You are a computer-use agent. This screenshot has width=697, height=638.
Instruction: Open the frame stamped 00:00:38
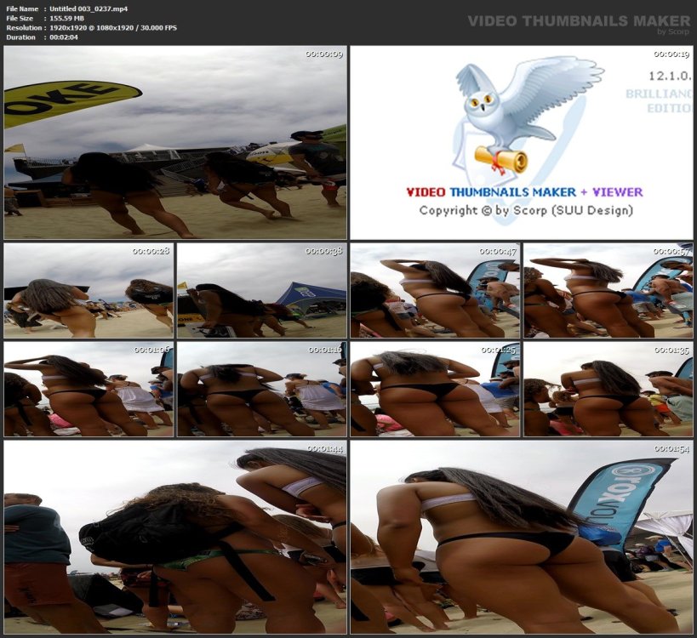[262, 291]
